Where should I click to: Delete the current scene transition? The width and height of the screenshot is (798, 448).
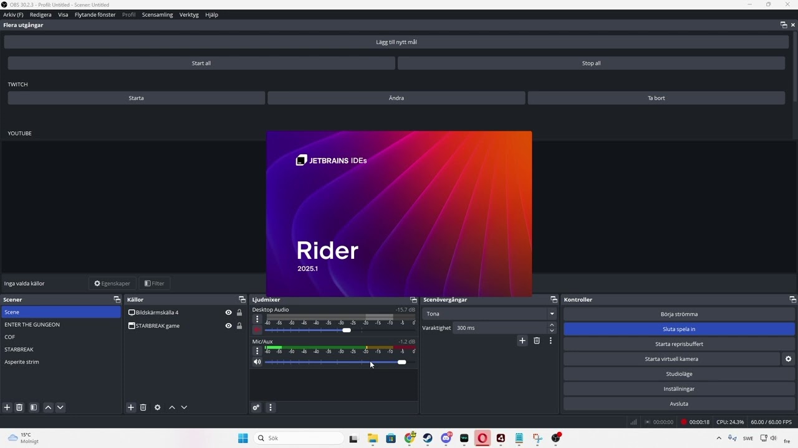tap(536, 340)
